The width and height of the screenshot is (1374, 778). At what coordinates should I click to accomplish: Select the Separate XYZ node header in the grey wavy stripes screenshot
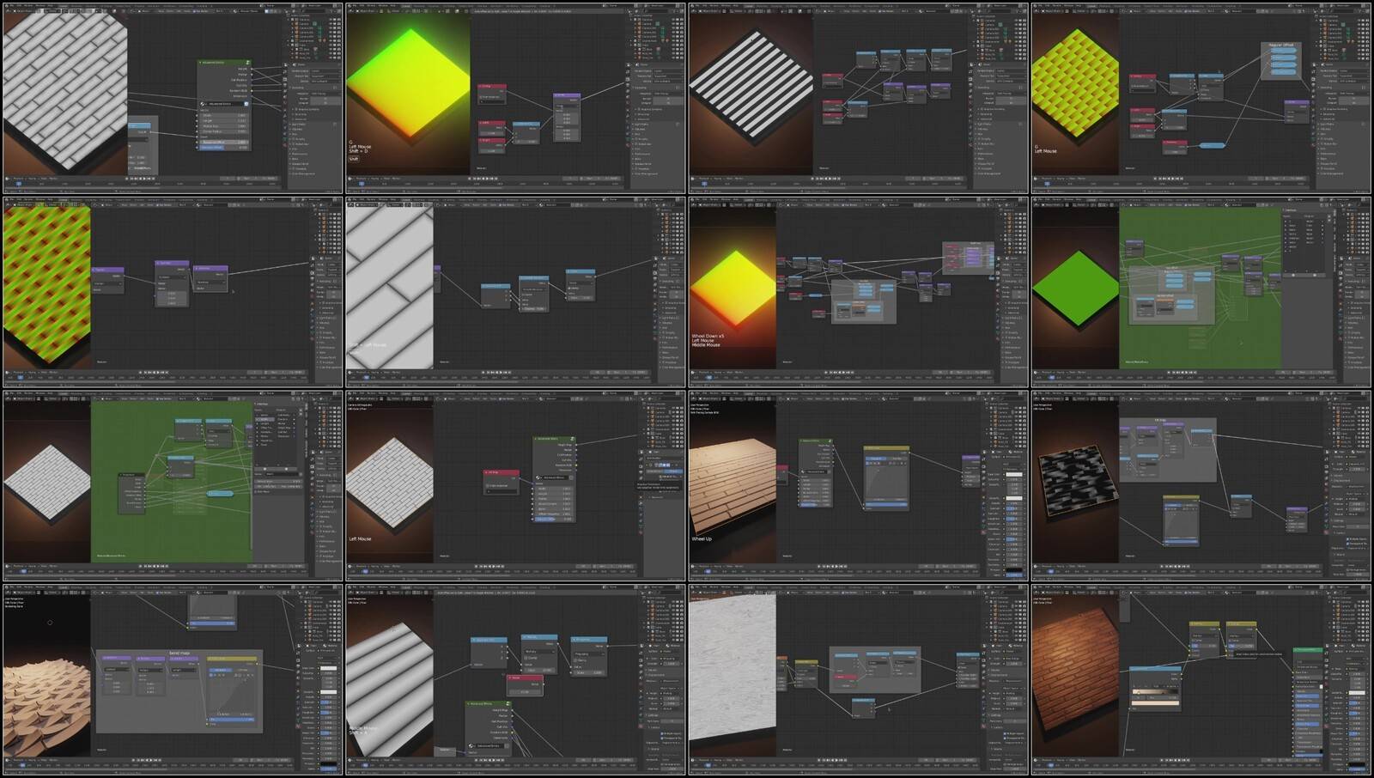point(489,640)
